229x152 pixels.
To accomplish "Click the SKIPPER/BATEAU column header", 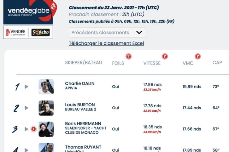I will pyautogui.click(x=84, y=63).
